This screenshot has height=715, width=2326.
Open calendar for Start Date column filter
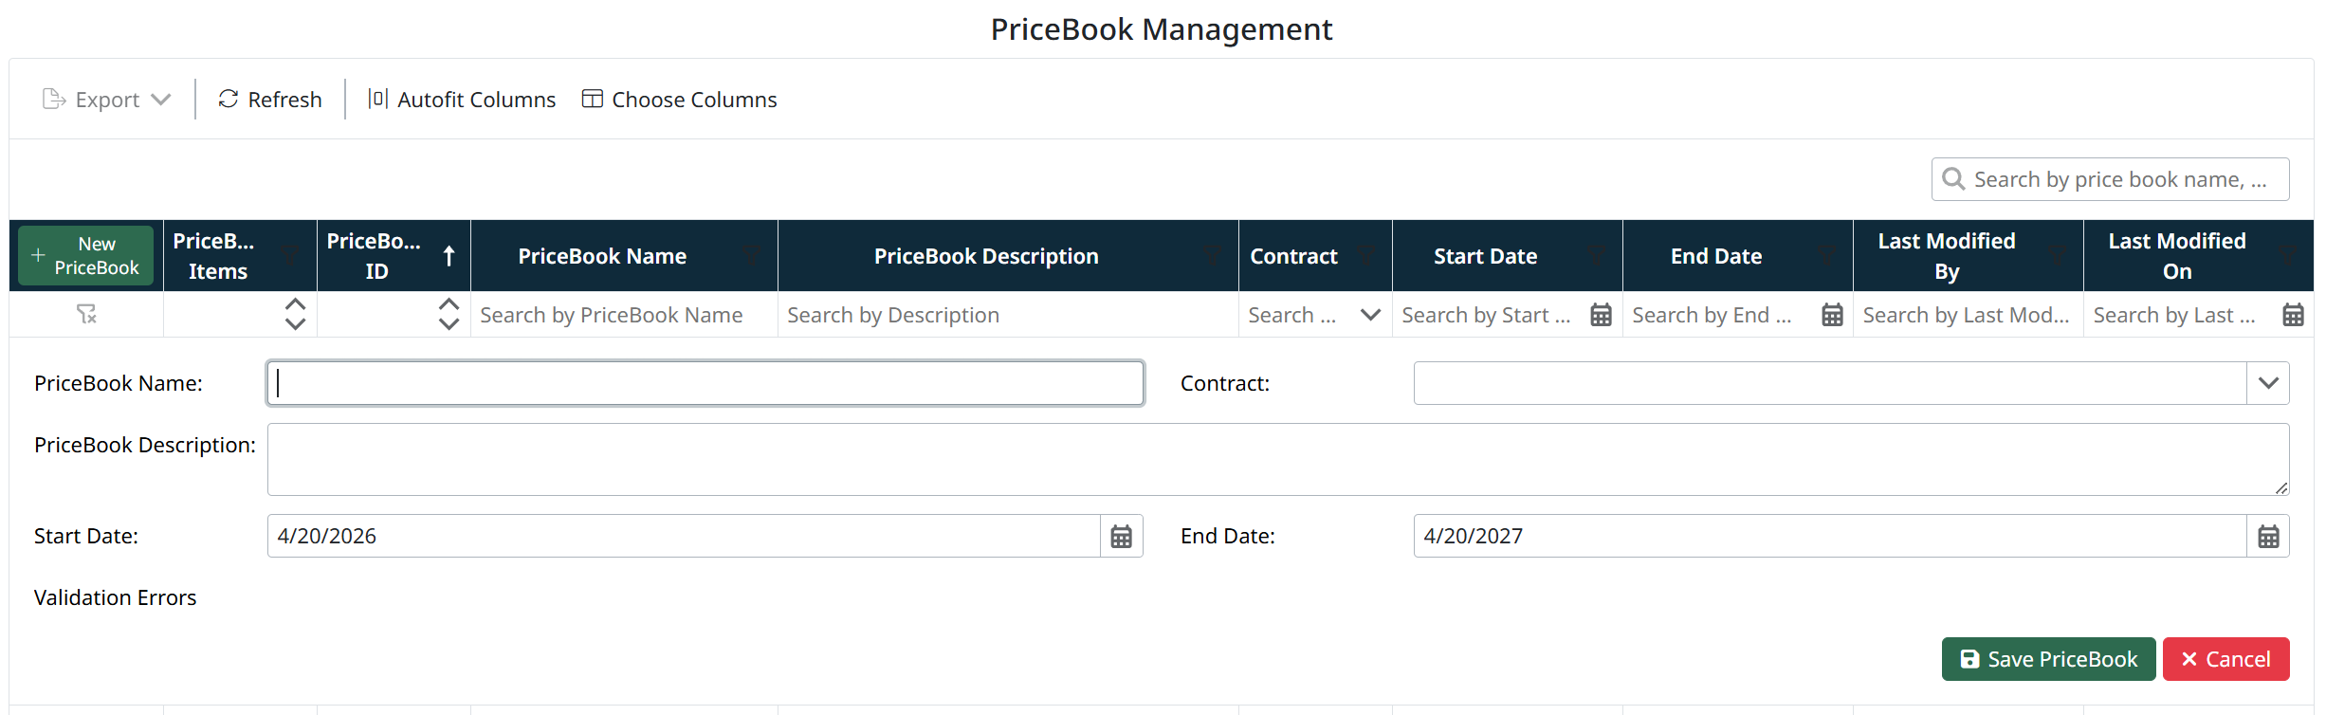tap(1601, 315)
